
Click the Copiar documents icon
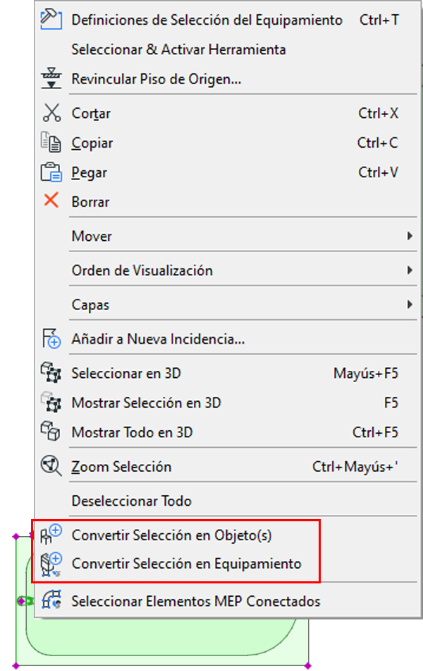(x=52, y=143)
